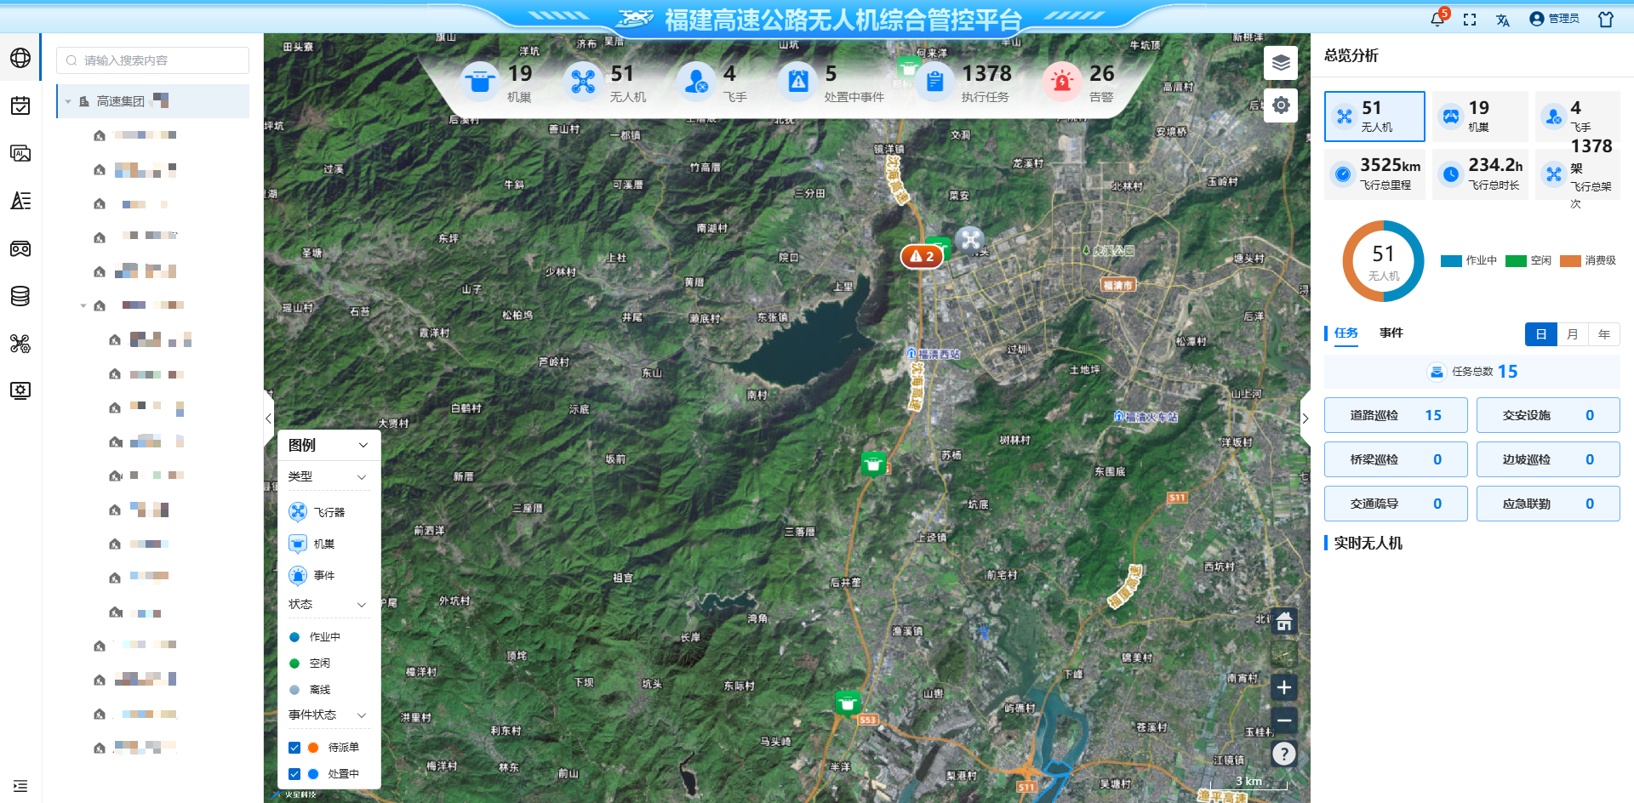This screenshot has height=803, width=1634.
Task: Click the 道路巡检 task button
Action: coord(1395,415)
